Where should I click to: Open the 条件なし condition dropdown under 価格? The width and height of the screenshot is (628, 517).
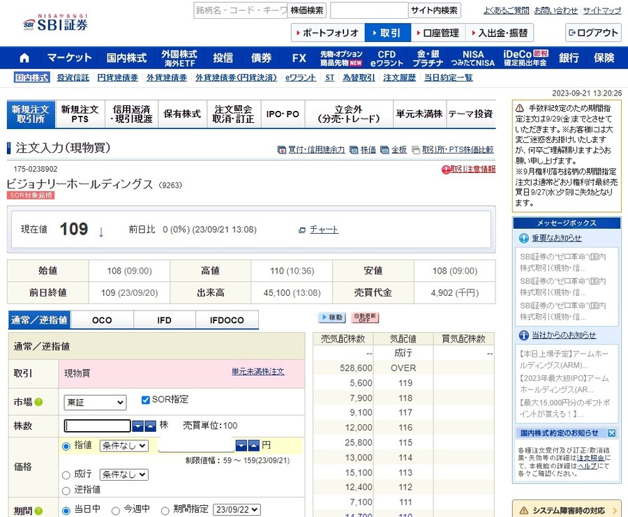pos(123,445)
